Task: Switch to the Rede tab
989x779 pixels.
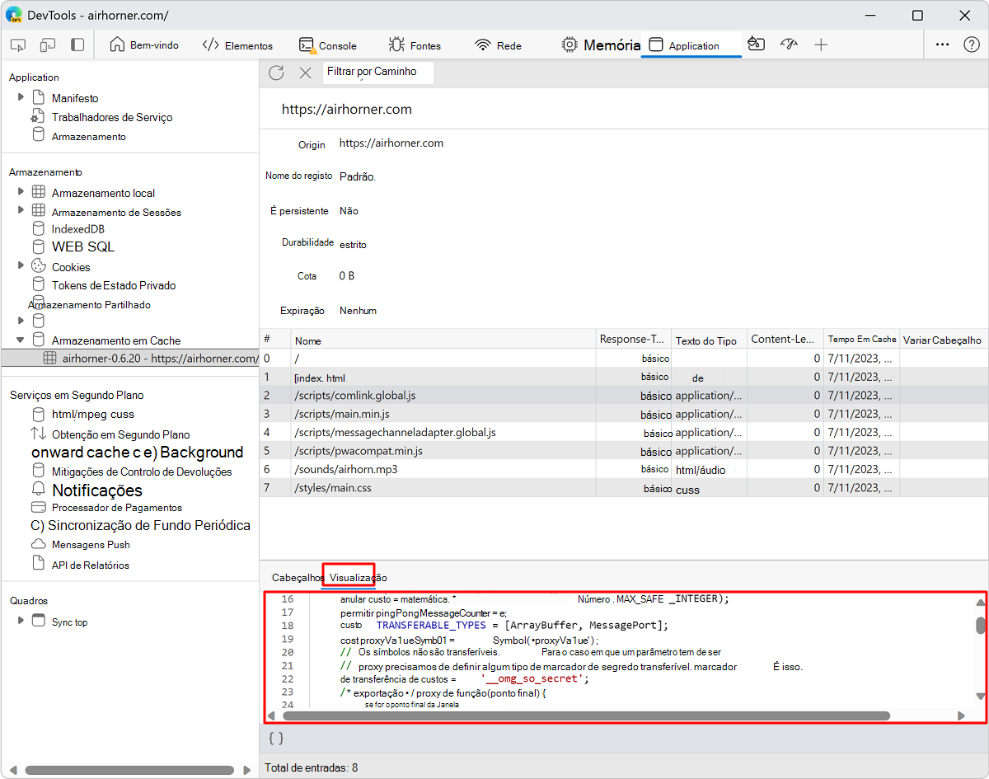Action: pyautogui.click(x=499, y=45)
